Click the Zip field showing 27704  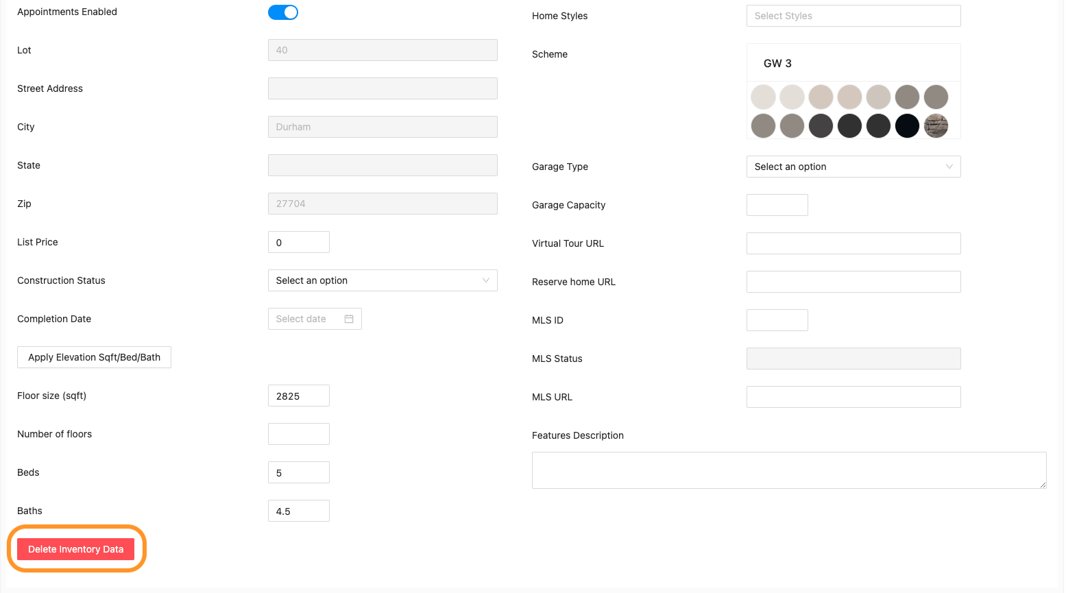pos(383,204)
